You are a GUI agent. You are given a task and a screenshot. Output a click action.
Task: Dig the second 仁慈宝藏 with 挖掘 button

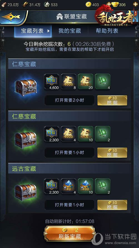112,153
